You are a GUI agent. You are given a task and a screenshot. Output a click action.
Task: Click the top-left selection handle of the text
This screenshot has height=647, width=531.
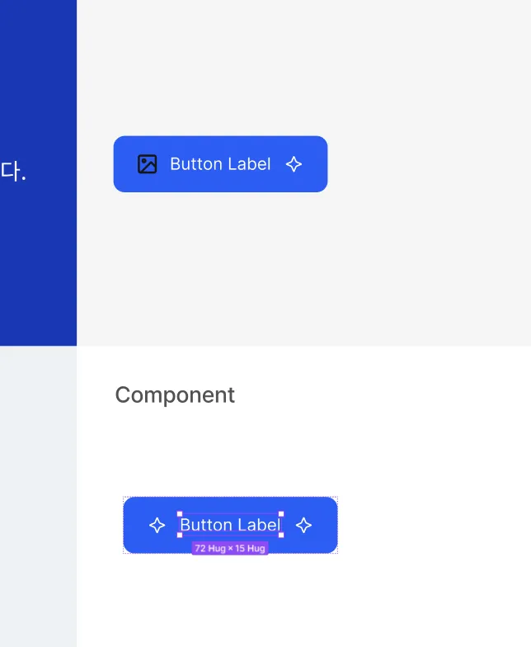tap(180, 514)
